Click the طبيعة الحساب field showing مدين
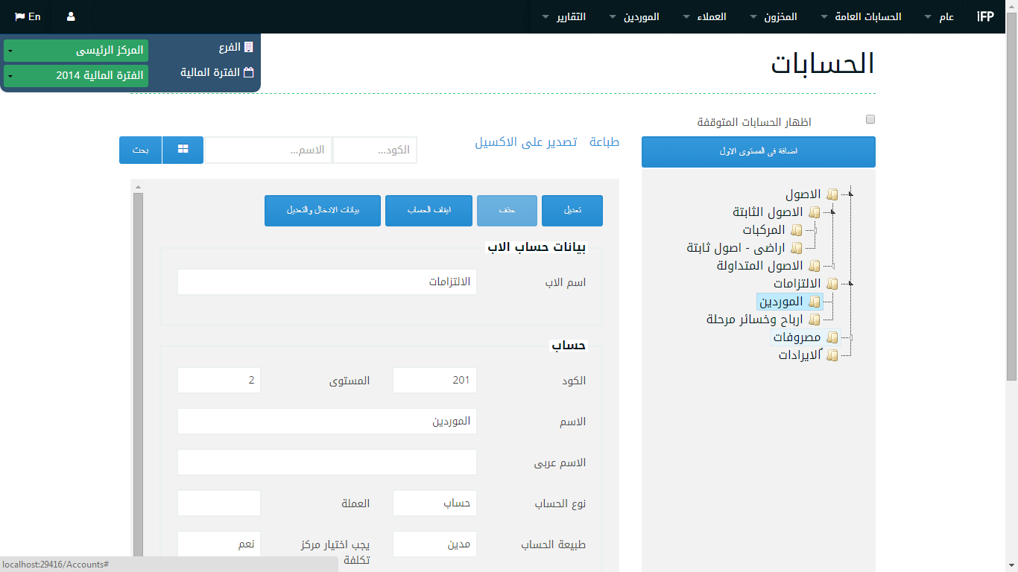1018x572 pixels. coord(434,544)
